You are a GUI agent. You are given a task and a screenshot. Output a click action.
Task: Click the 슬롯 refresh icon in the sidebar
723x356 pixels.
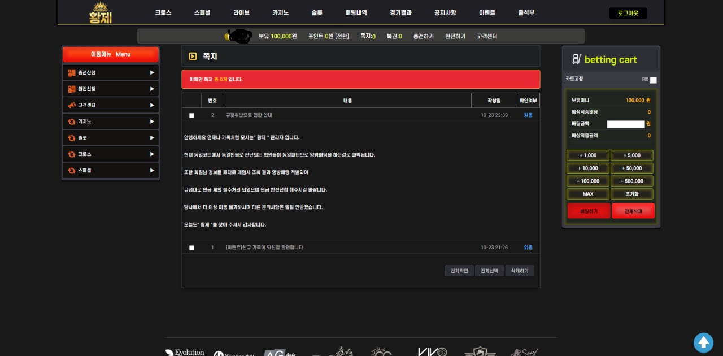(72, 138)
